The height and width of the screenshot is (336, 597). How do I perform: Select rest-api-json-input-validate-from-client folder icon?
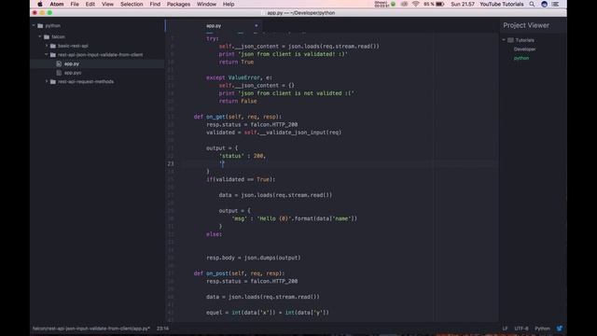tap(53, 55)
